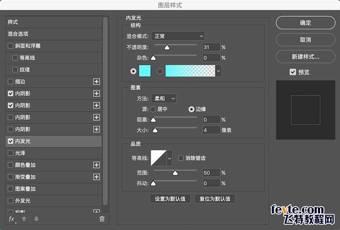Uncheck the 内发光 checkbox
The image size is (340, 230).
pos(10,141)
